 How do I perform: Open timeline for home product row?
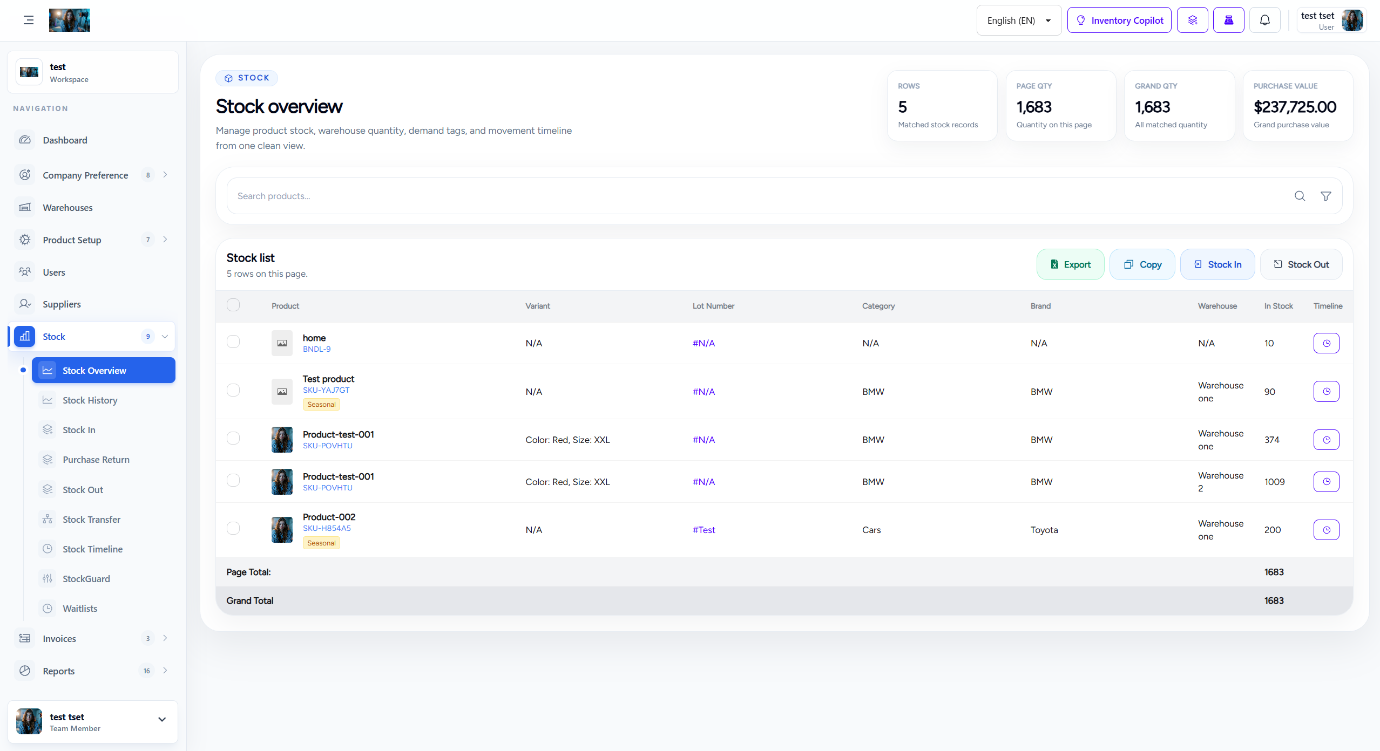1326,343
